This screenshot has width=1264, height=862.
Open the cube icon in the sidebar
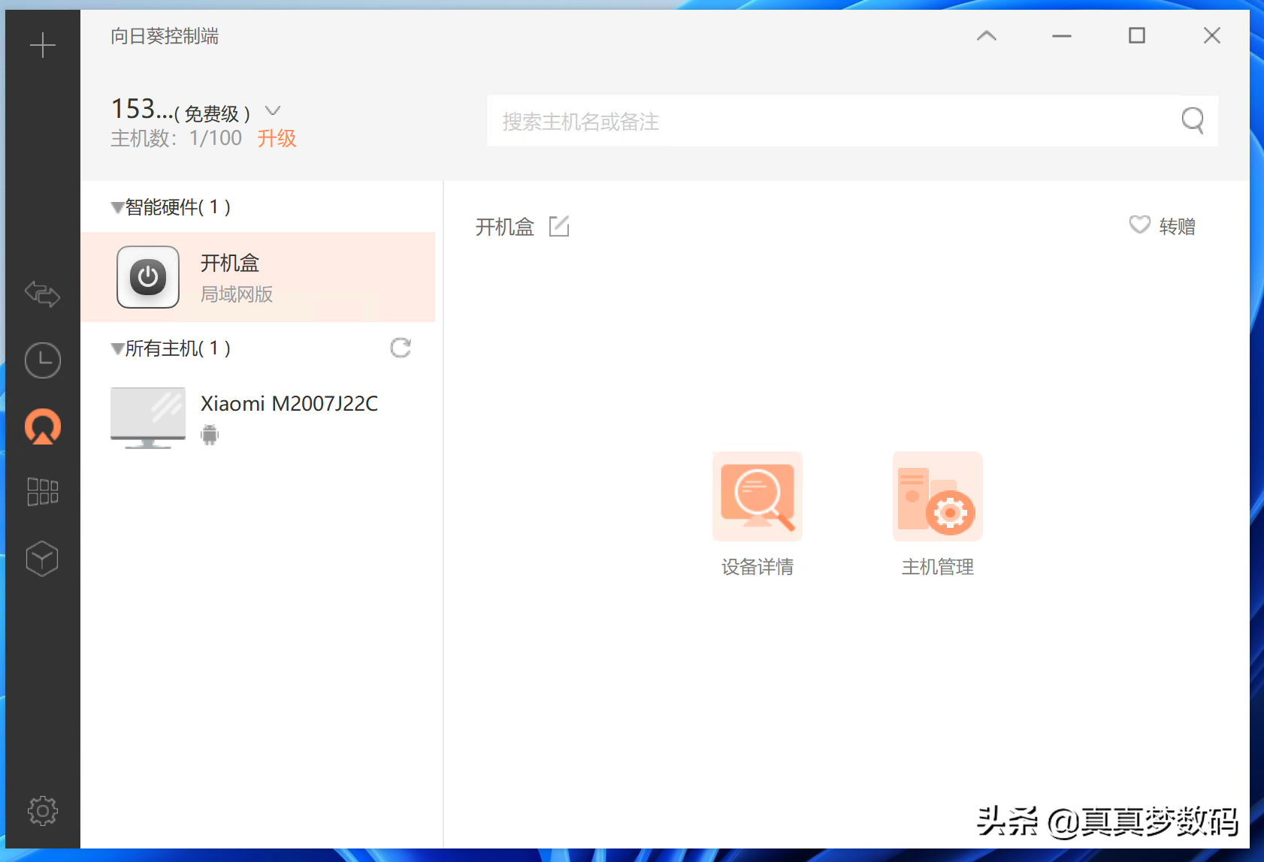coord(42,559)
